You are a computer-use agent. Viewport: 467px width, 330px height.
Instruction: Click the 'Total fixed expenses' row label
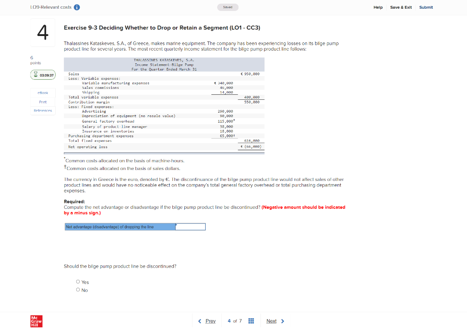coord(90,141)
